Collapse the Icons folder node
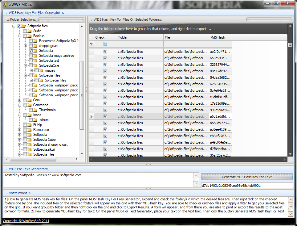 (x=19, y=115)
